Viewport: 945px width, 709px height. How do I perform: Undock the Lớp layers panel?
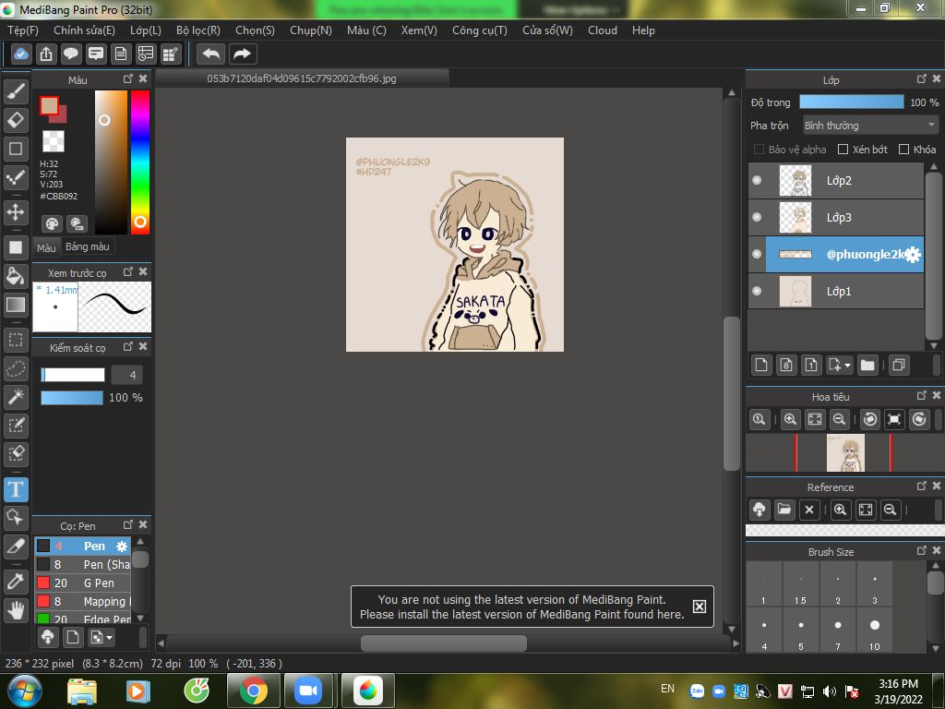[x=922, y=79]
